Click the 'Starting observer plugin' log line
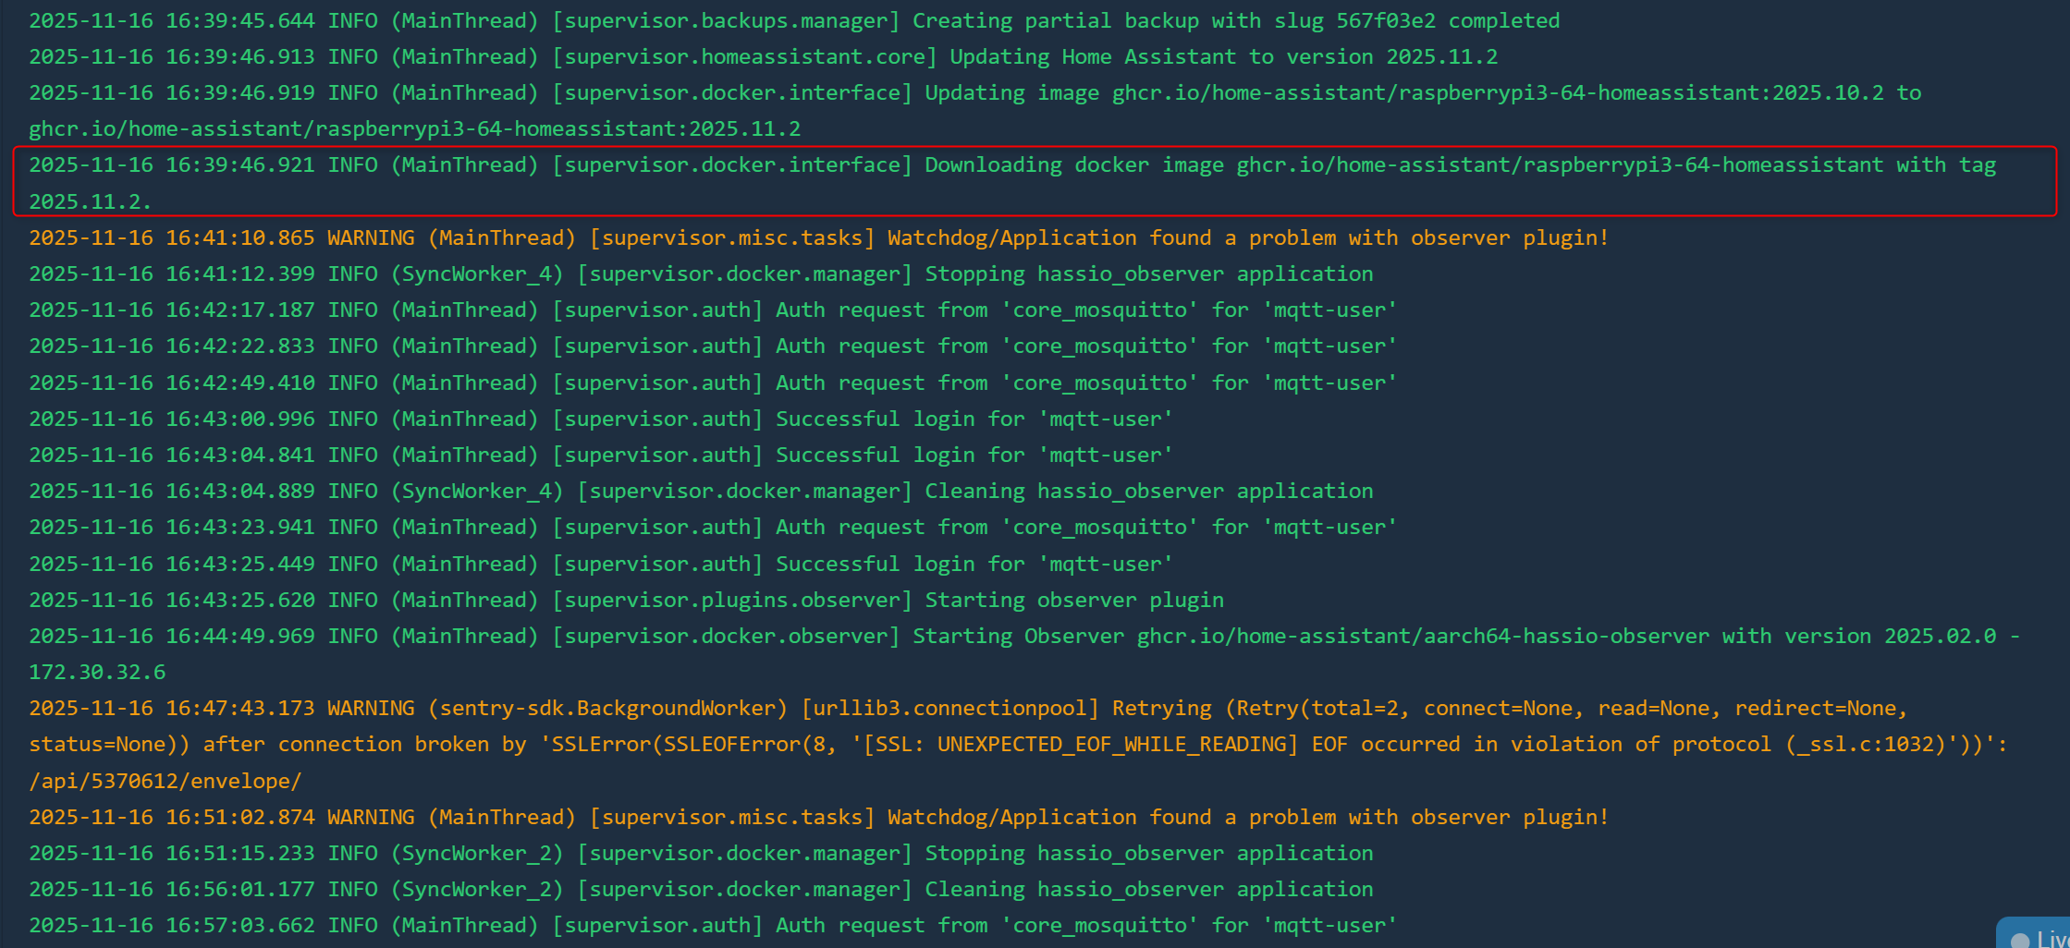 point(626,600)
